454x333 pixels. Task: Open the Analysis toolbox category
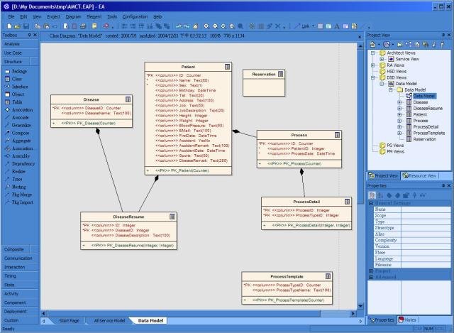[x=20, y=44]
